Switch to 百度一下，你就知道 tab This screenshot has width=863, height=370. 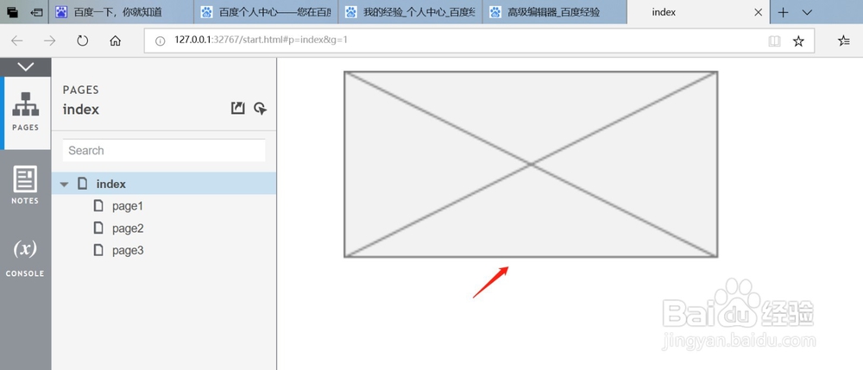click(x=121, y=12)
